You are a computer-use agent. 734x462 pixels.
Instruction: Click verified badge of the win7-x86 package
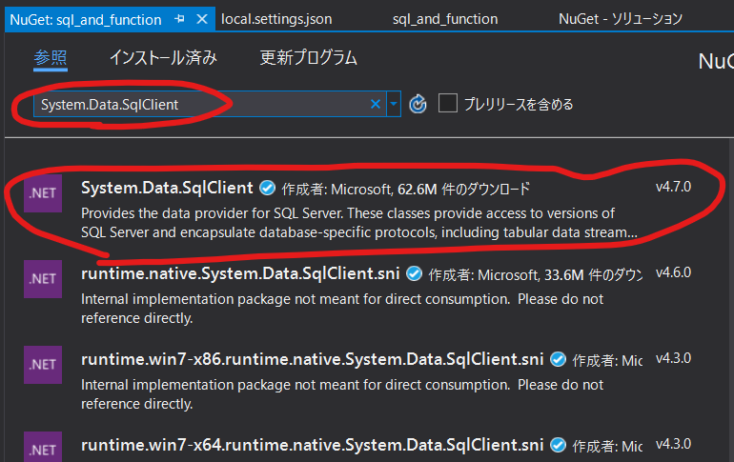pos(558,359)
